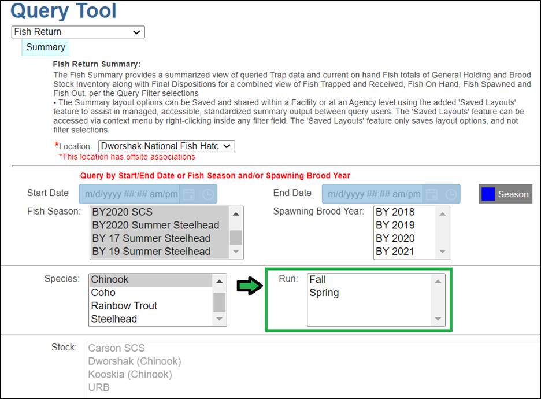Open the Fish Return query type dropdown

tap(78, 32)
